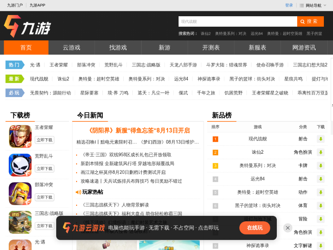Screen dimensions: 333x250
Task: Click download arrow for 奥特曼系列：对决
Action: coord(321,165)
